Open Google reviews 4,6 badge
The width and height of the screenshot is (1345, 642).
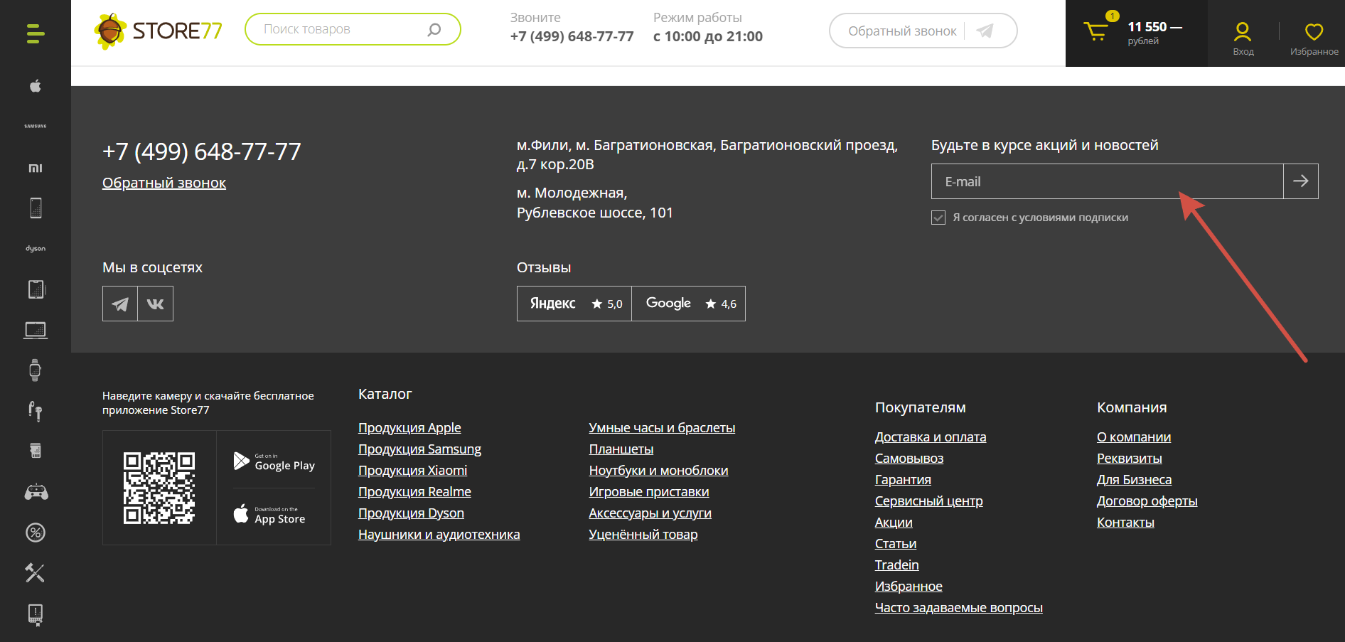point(689,304)
